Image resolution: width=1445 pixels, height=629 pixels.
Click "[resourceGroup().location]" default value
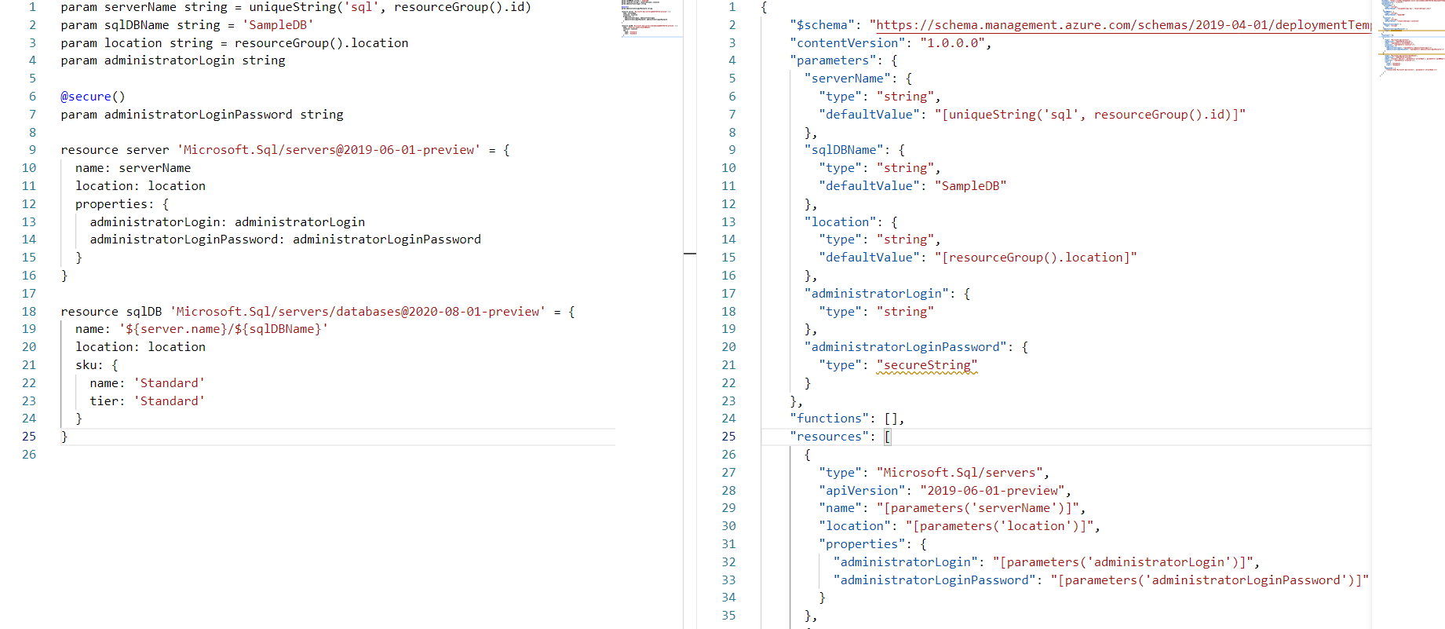tap(1035, 258)
